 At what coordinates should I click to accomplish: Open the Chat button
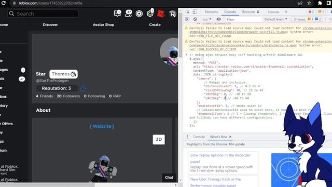[169, 178]
